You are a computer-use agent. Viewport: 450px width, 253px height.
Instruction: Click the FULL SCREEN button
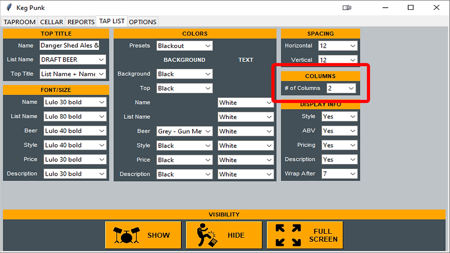pos(305,235)
